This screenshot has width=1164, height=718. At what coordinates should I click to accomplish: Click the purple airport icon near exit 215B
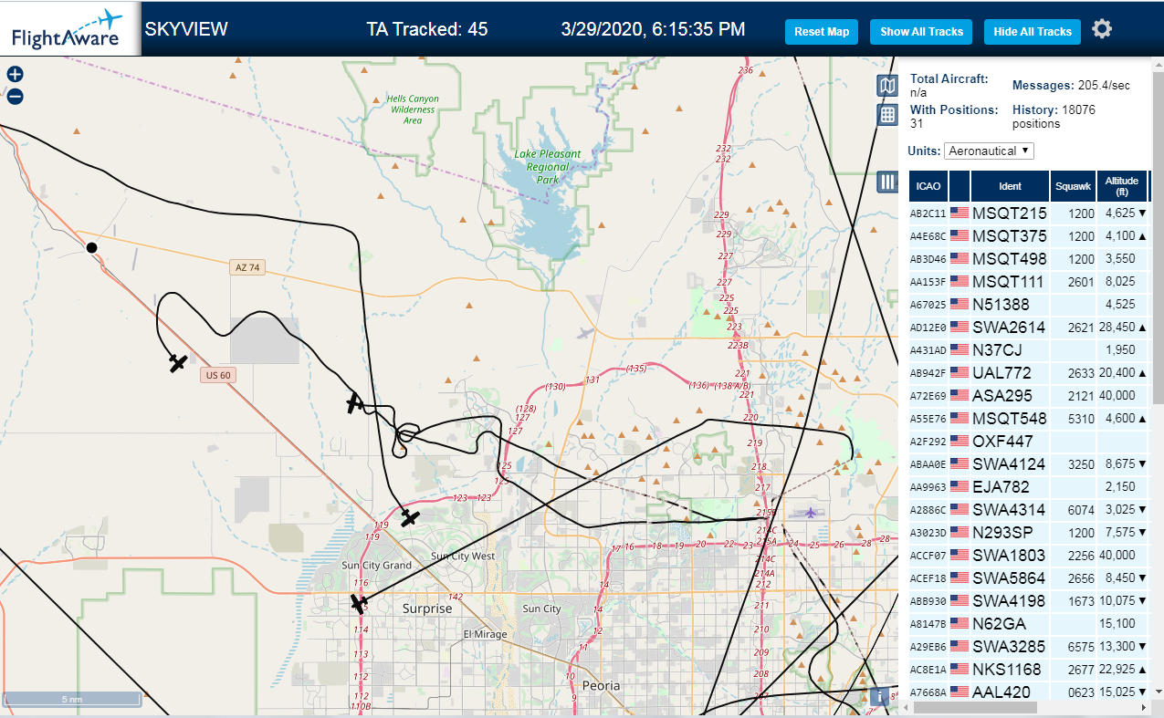point(810,513)
